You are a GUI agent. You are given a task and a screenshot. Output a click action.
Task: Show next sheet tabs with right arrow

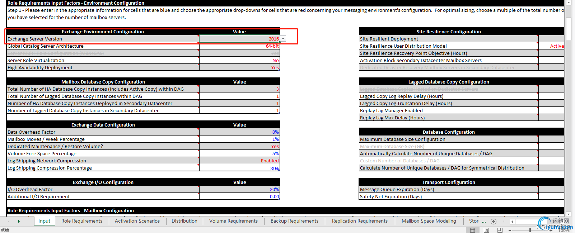pos(19,222)
